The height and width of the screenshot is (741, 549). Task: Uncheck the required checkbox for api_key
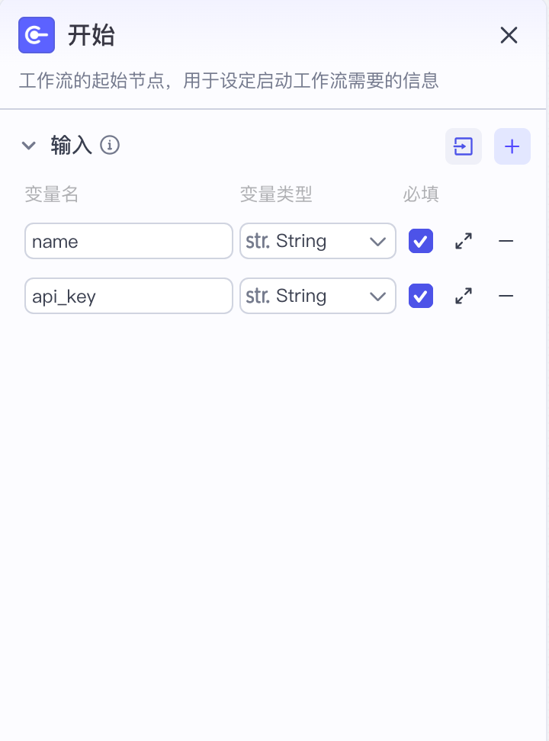(x=421, y=296)
